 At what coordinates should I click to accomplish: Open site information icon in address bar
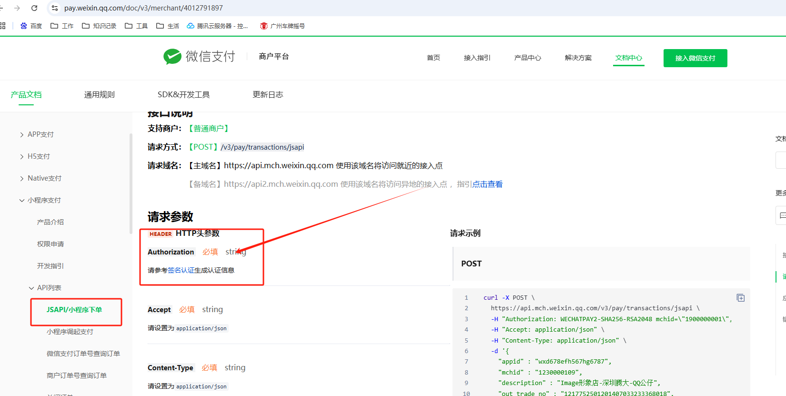(x=55, y=8)
